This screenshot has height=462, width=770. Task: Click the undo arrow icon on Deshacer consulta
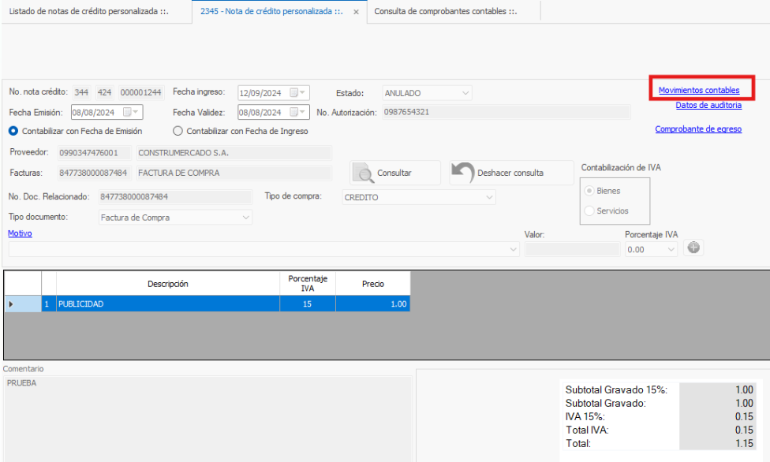point(463,173)
